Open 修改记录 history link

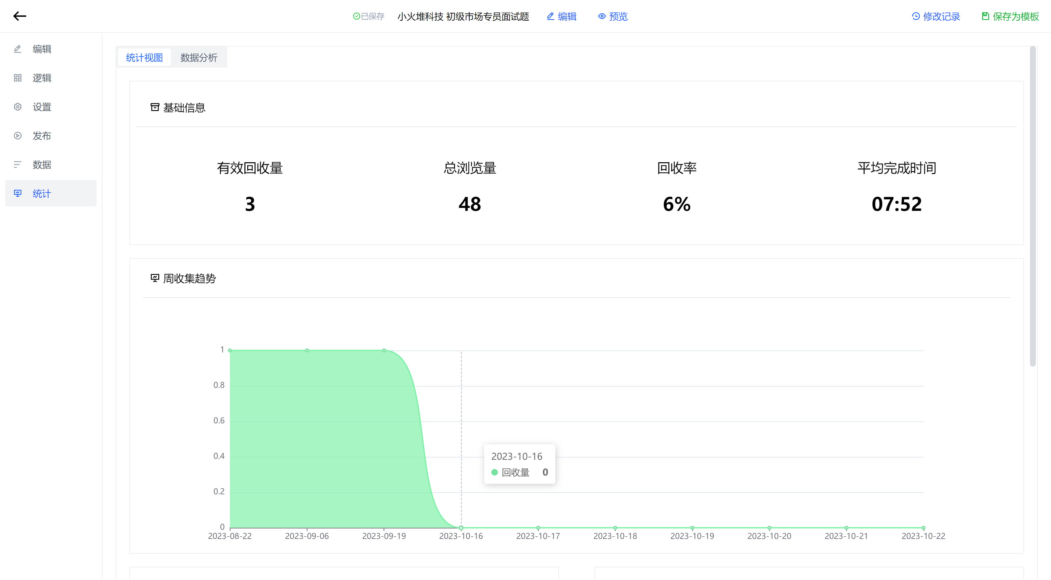(x=941, y=16)
